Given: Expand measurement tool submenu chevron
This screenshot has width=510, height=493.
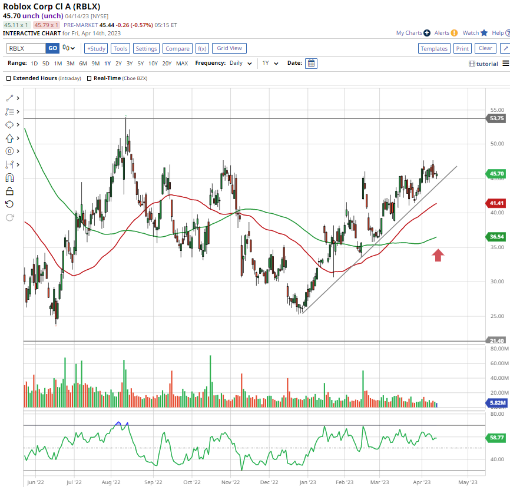Looking at the screenshot, I should pos(18,165).
